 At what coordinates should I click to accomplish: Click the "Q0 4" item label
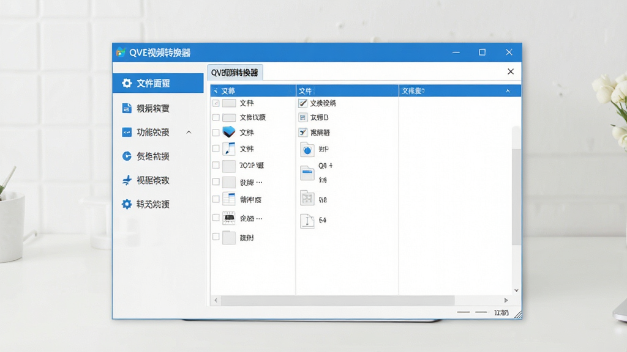point(326,166)
